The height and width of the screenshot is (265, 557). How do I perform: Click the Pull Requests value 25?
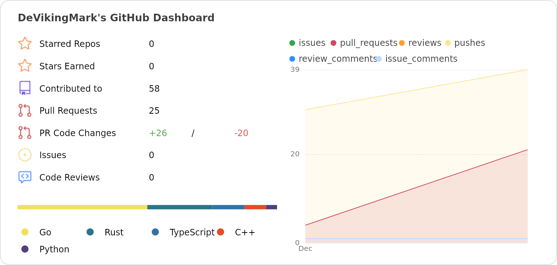[154, 111]
